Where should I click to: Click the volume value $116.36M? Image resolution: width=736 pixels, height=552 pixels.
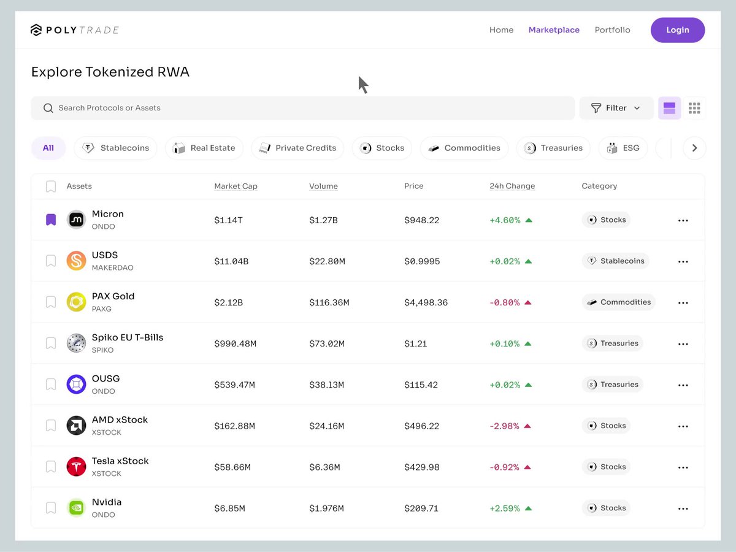(329, 302)
